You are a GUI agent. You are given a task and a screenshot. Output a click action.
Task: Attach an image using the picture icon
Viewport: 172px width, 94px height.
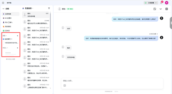point(65,86)
